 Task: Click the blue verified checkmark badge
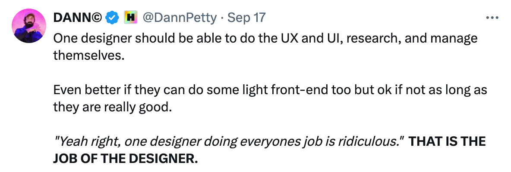pos(112,18)
